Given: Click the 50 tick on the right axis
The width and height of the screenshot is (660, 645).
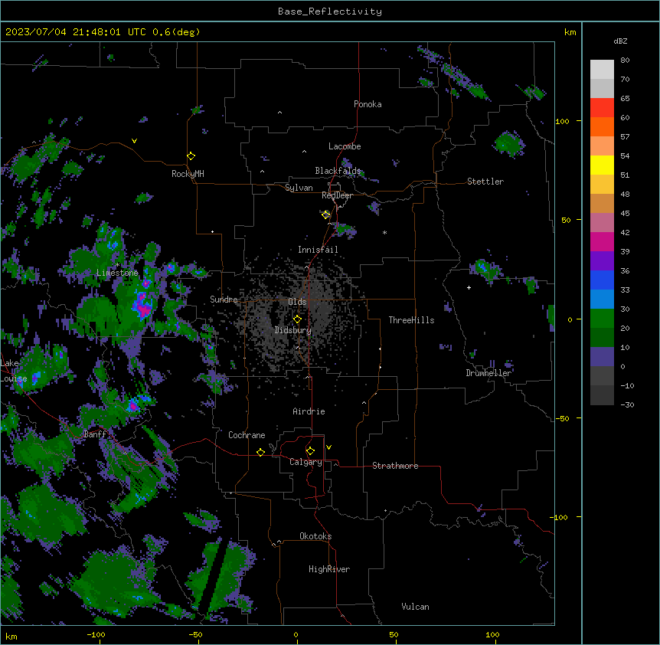Looking at the screenshot, I should pyautogui.click(x=566, y=220).
